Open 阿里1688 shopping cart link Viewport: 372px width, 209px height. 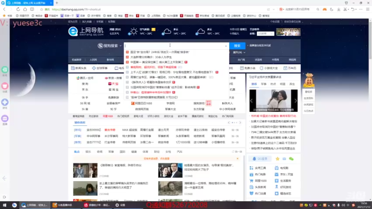pos(258,181)
